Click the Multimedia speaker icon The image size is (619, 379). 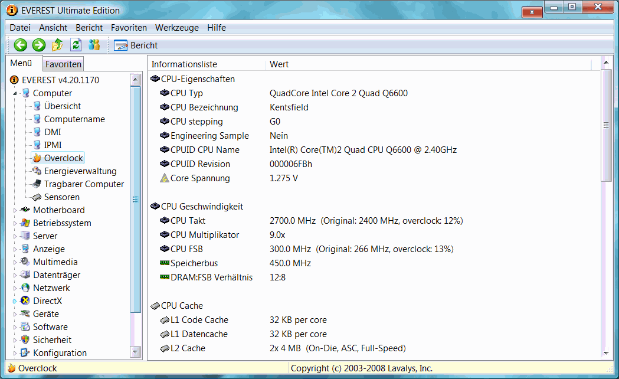25,262
